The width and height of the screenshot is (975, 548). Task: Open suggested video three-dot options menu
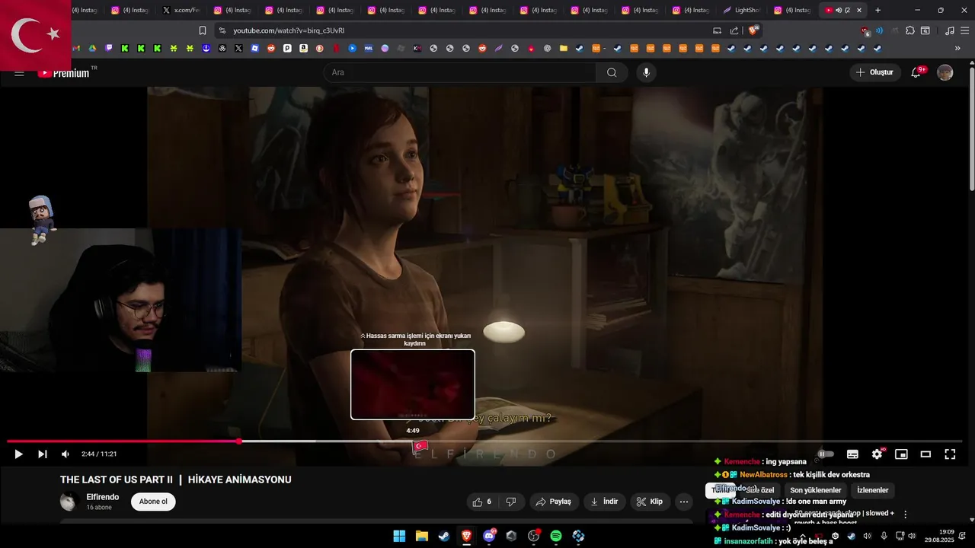pos(905,515)
